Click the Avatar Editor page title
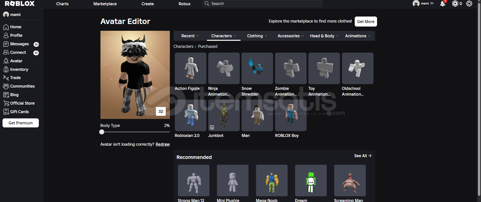This screenshot has width=481, height=202. [125, 21]
